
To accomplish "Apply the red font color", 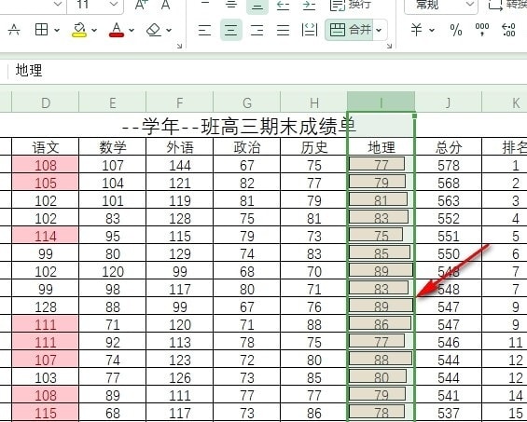I will click(x=117, y=30).
